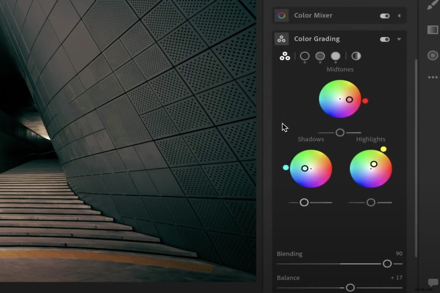The image size is (440, 293).
Task: Select the 3-way color grading view
Action: pyautogui.click(x=285, y=56)
